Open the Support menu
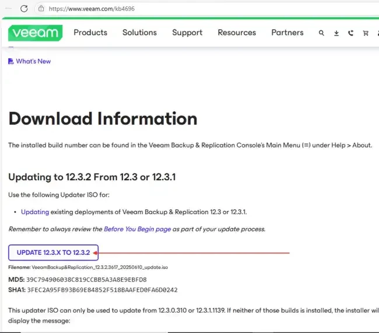Viewport: 379px width, 333px height. pyautogui.click(x=187, y=33)
